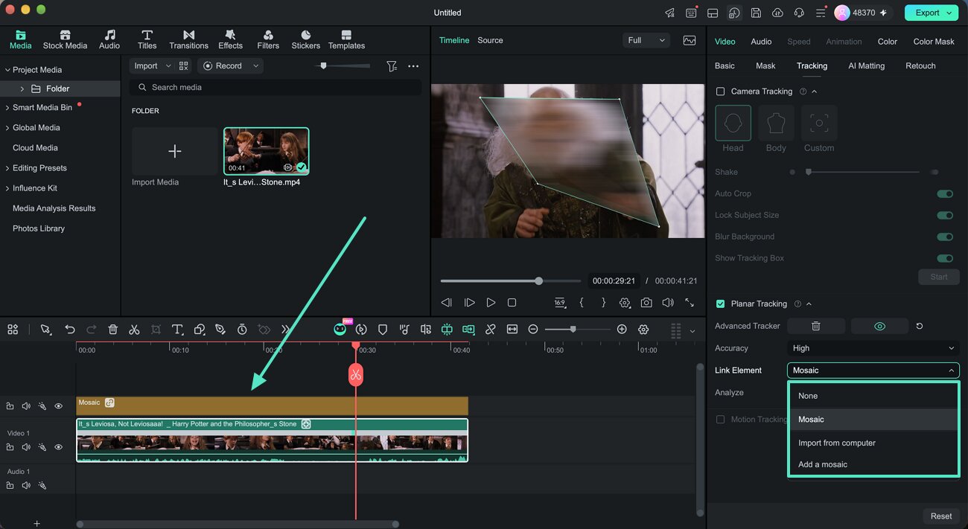
Task: Click the waveform scope icon above preview
Action: pyautogui.click(x=690, y=40)
